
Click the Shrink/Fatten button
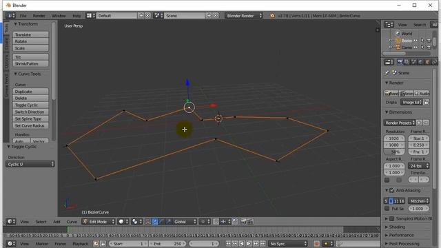(x=30, y=64)
